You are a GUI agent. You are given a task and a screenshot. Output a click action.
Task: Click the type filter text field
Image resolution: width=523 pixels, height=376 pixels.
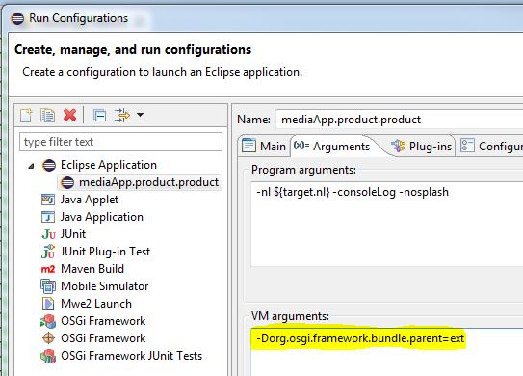(x=120, y=142)
